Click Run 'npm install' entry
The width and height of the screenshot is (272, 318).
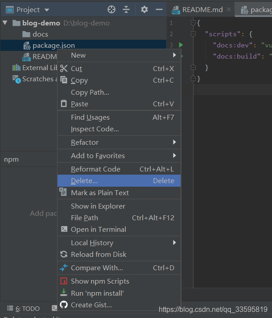119,293
